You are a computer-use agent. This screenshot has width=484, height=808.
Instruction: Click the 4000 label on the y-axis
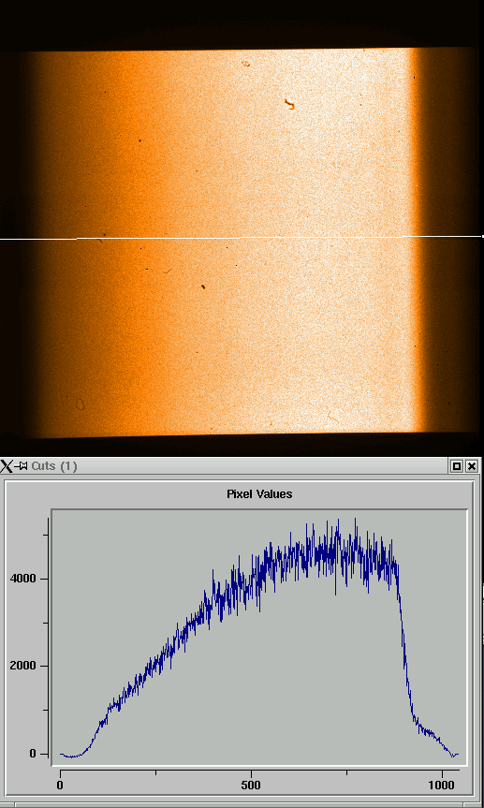click(x=22, y=579)
